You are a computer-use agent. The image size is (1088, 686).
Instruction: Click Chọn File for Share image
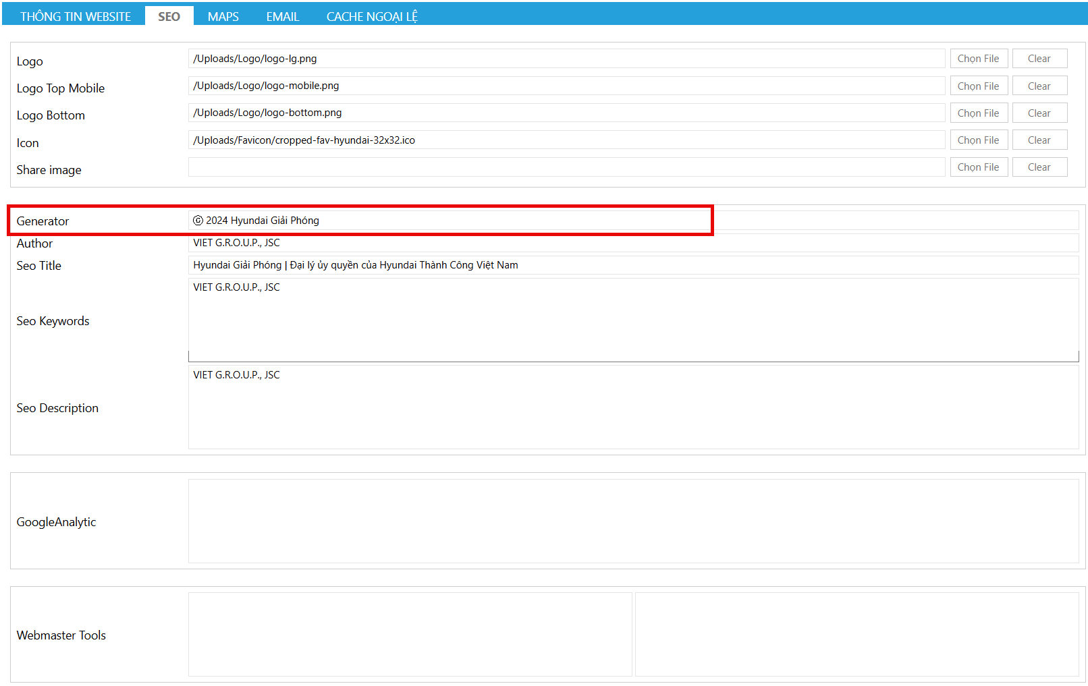tap(978, 167)
